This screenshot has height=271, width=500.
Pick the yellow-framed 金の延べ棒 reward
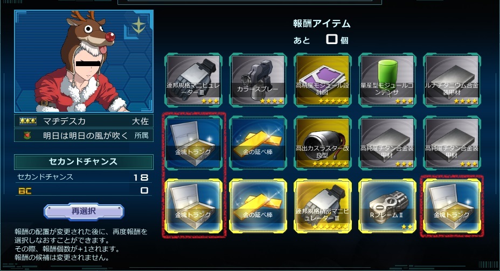point(258,206)
